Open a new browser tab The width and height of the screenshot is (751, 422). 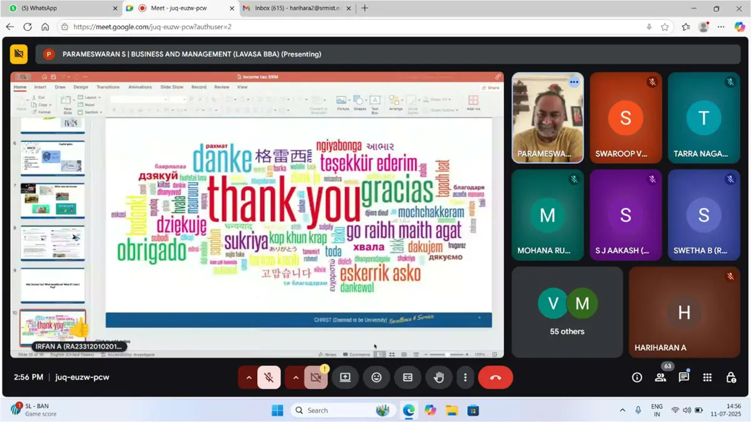tap(365, 8)
